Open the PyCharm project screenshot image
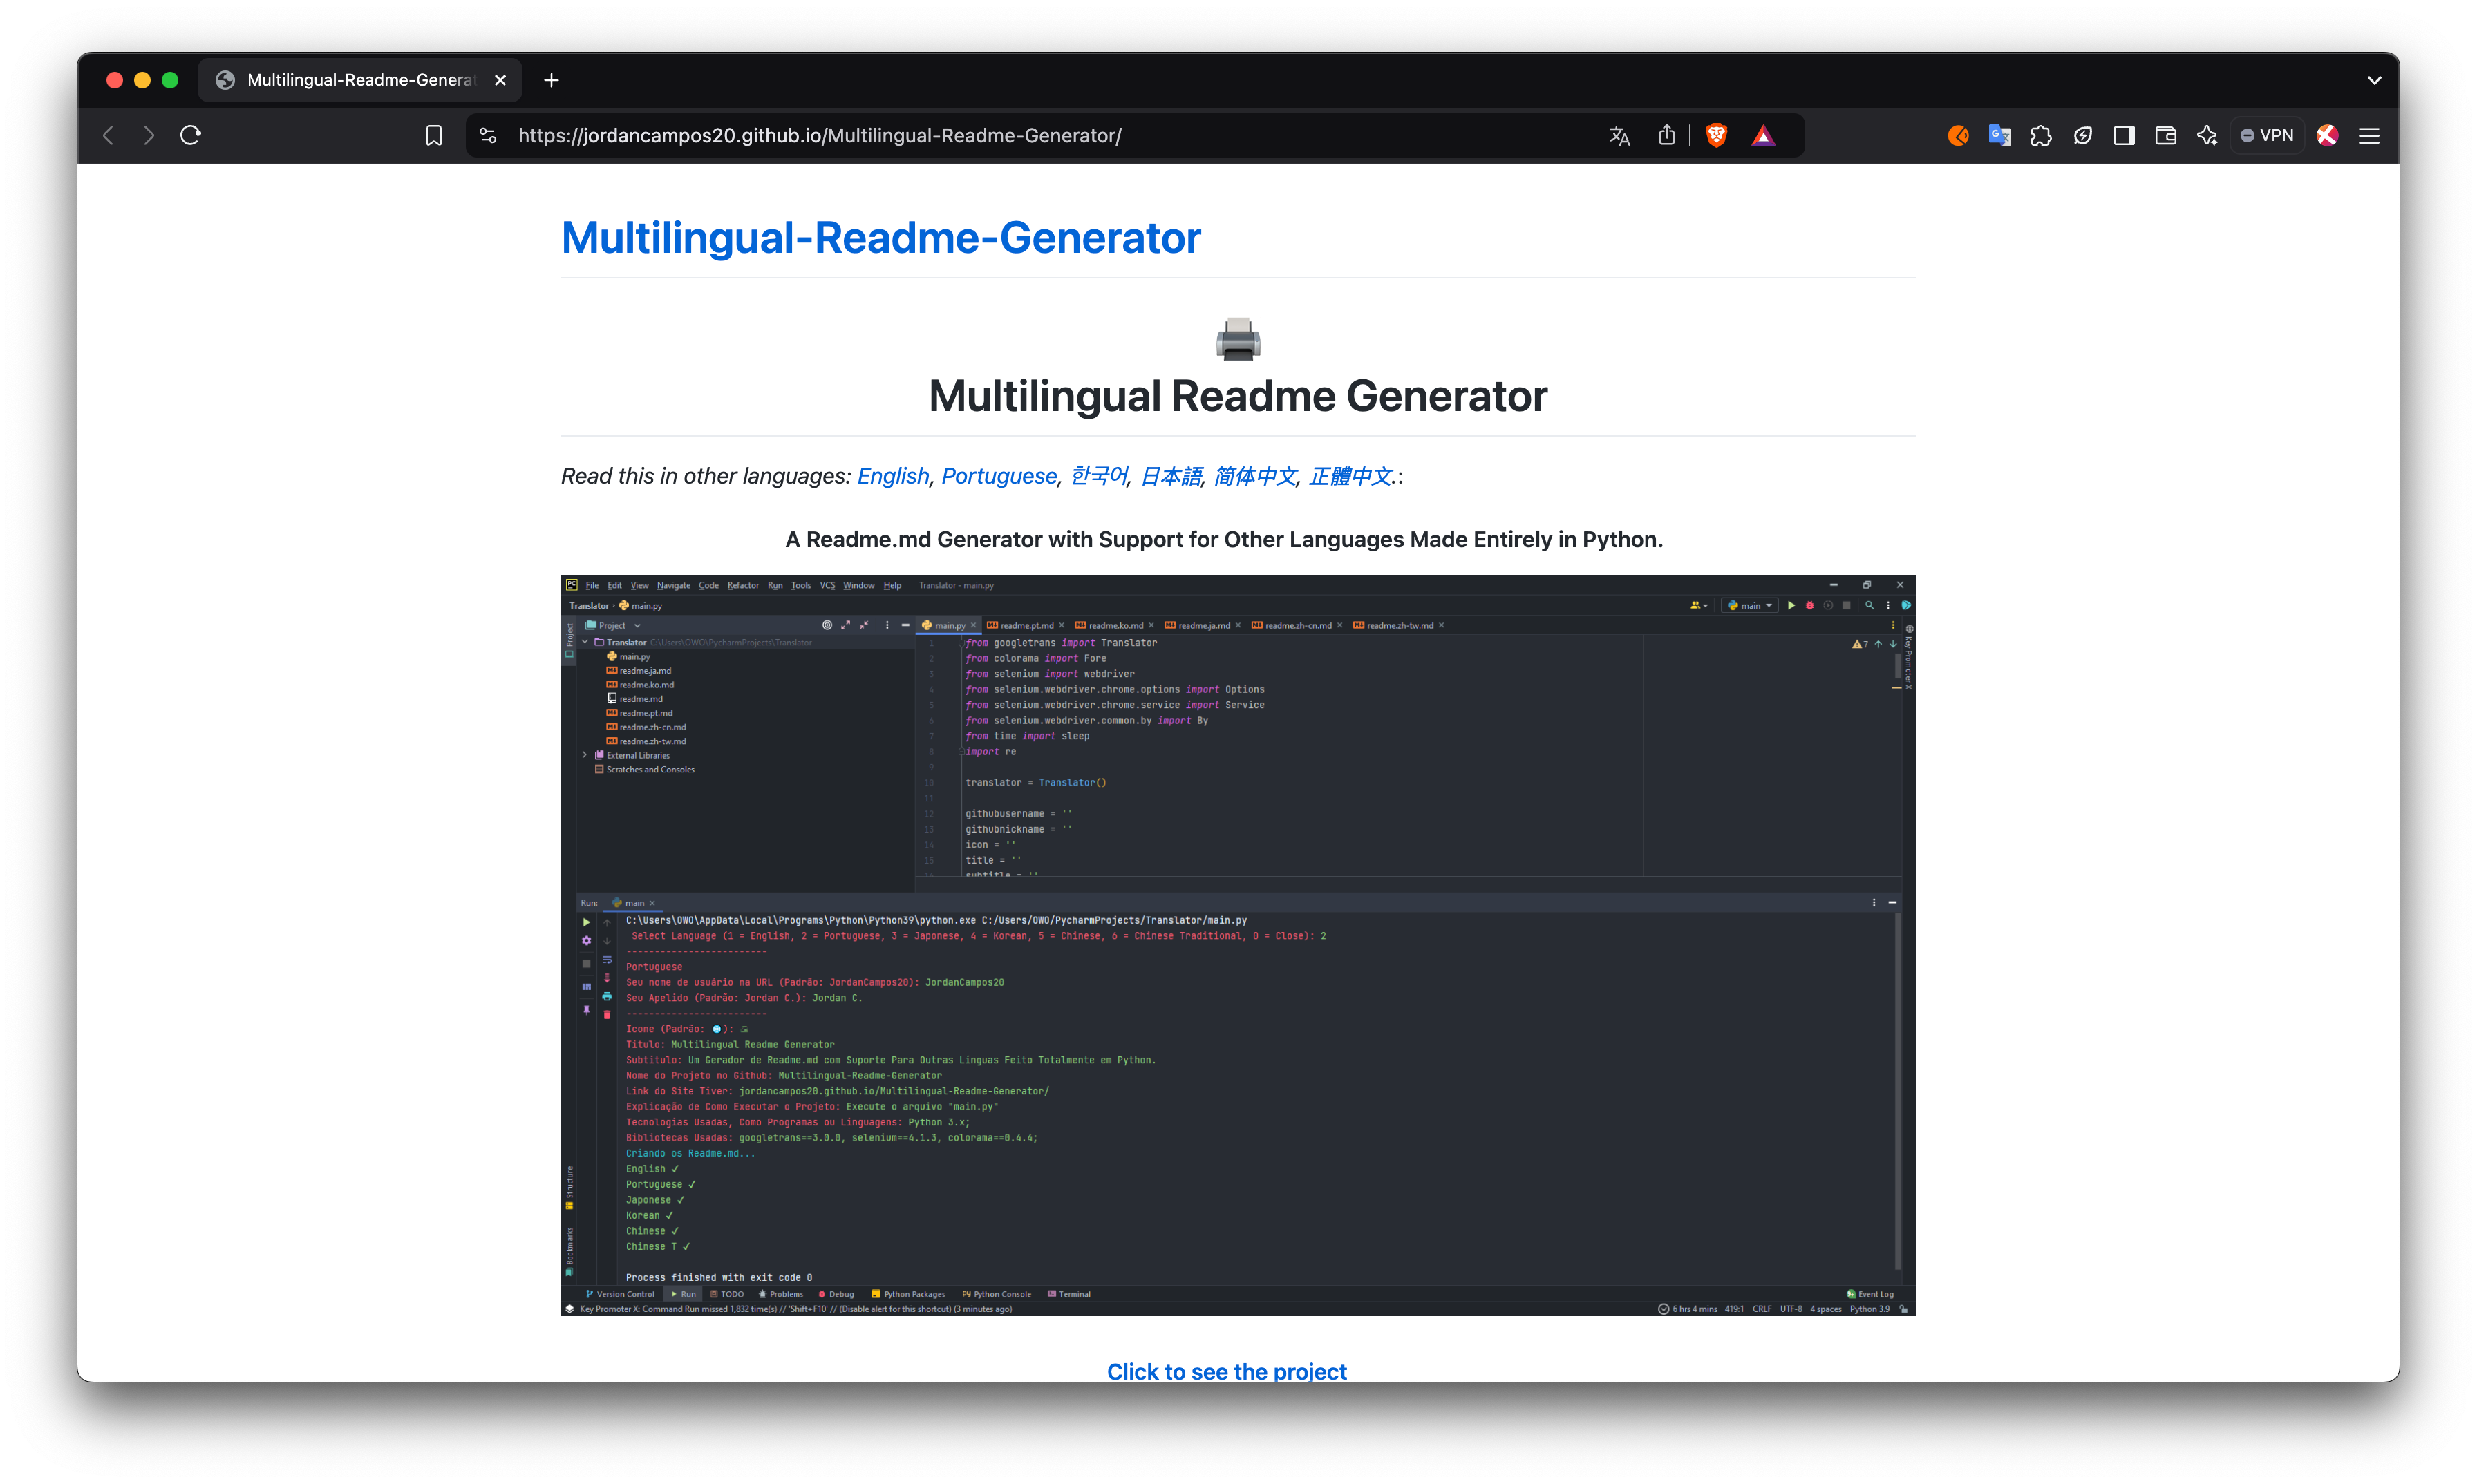This screenshot has width=2477, height=1484. pyautogui.click(x=1238, y=945)
